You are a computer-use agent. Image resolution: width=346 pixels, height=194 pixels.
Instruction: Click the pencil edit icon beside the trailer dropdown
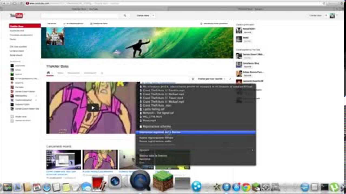(x=230, y=79)
